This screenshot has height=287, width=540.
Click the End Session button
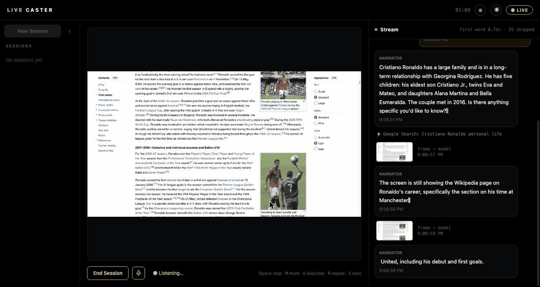pos(108,273)
